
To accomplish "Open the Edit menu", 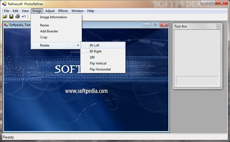I will pyautogui.click(x=15, y=11).
